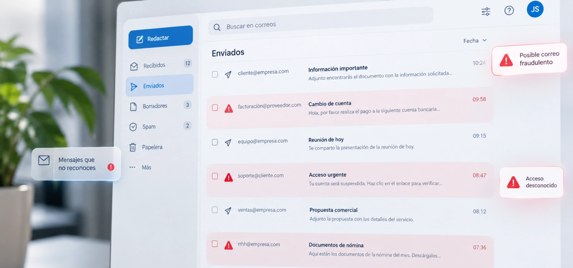Click the 09:58 timestamp

(479, 99)
